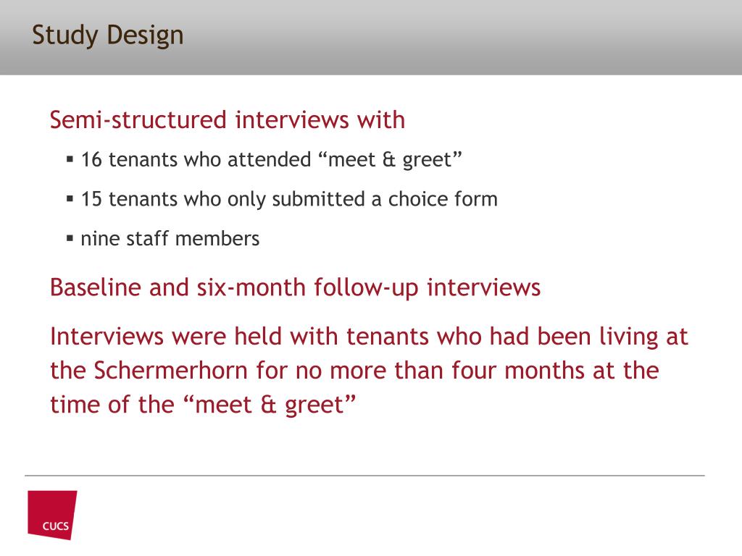742x556 pixels.
Task: Click "choice form" in the second bullet
Action: pos(443,199)
